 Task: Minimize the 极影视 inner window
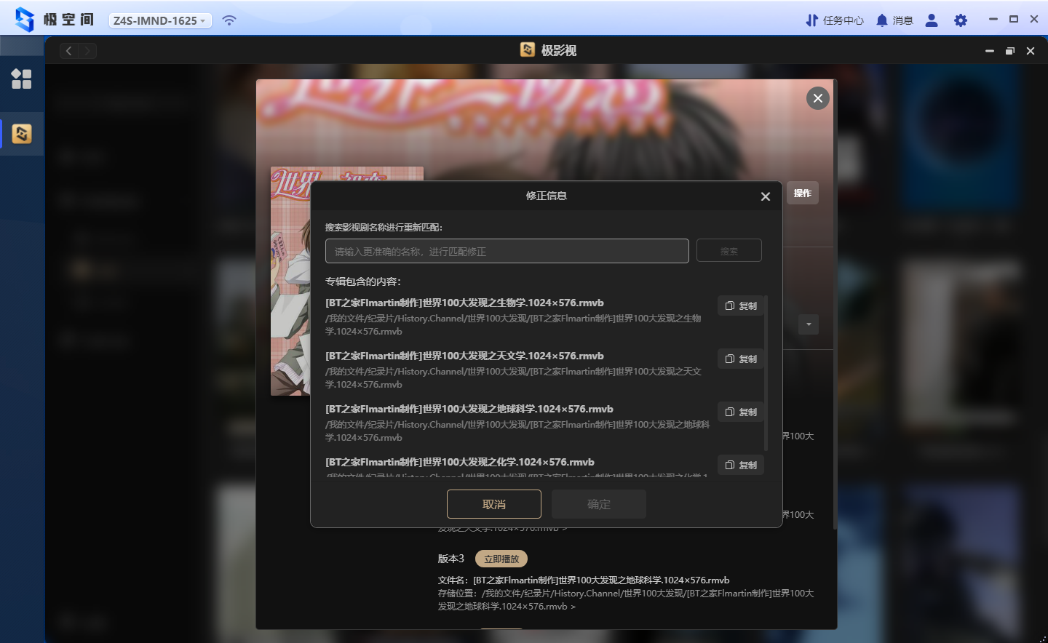(990, 51)
